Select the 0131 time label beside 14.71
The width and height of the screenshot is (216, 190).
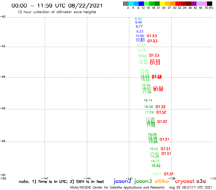169,174
